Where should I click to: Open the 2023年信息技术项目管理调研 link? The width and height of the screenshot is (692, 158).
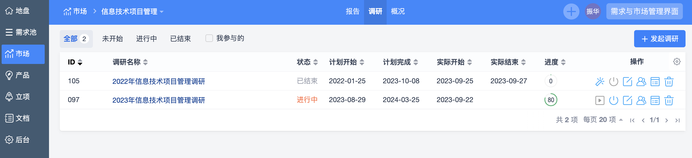(159, 100)
